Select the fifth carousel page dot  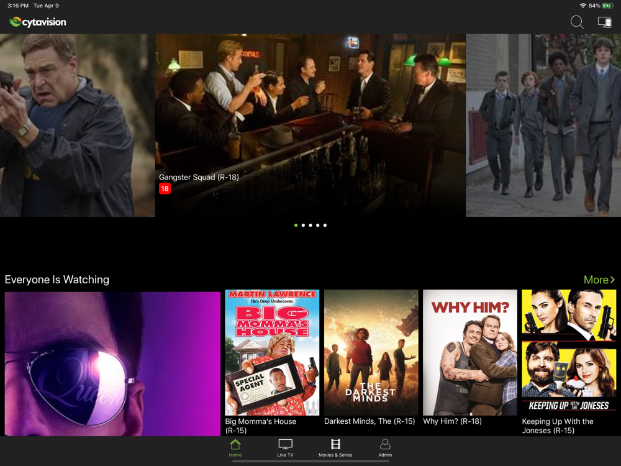point(325,225)
